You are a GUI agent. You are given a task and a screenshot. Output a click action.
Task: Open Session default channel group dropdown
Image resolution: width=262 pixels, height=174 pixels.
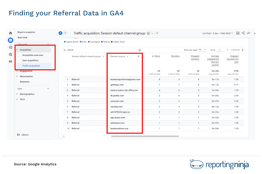point(88,57)
